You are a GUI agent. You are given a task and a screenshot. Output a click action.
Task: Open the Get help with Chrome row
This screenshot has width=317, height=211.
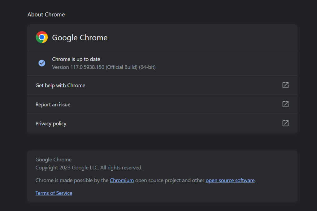[162, 85]
